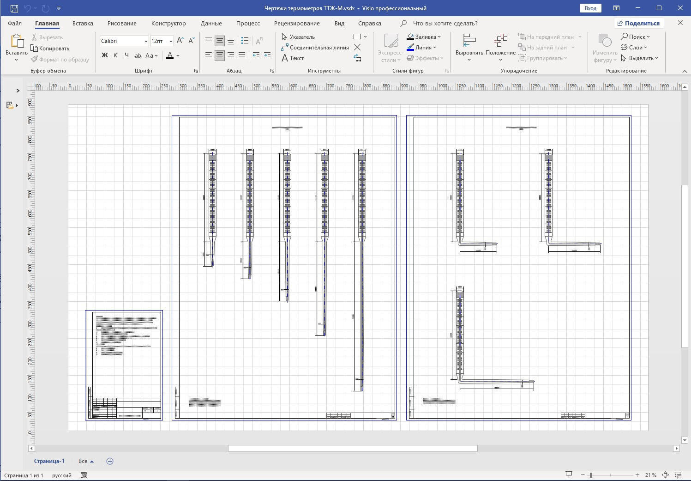Toggle Bold (Ж) formatting

(105, 55)
